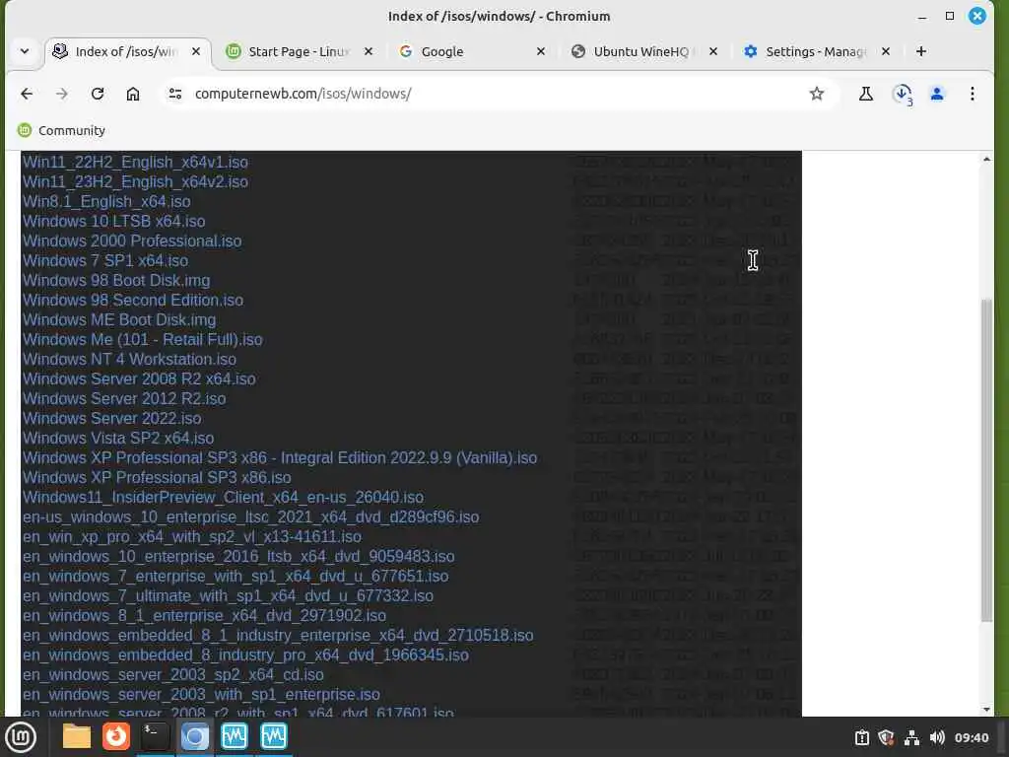Open Win8.1_English_x64.iso link
Viewport: 1009px width, 757px height.
pos(106,201)
